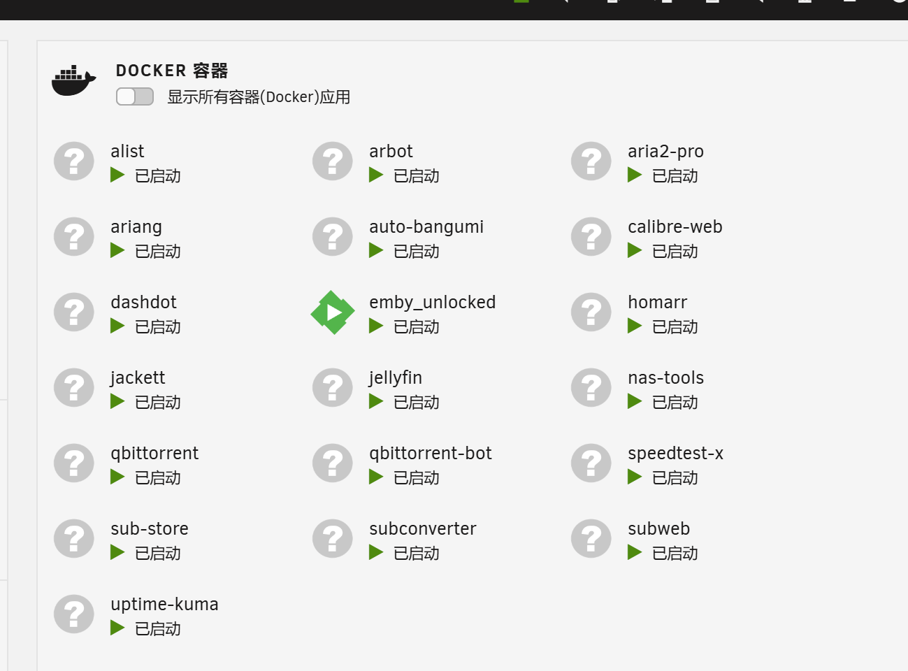
Task: Click the qbittorrent-bot container icon
Action: (x=333, y=463)
